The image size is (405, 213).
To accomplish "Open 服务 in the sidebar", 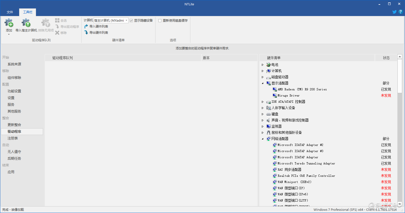I will click(11, 105).
